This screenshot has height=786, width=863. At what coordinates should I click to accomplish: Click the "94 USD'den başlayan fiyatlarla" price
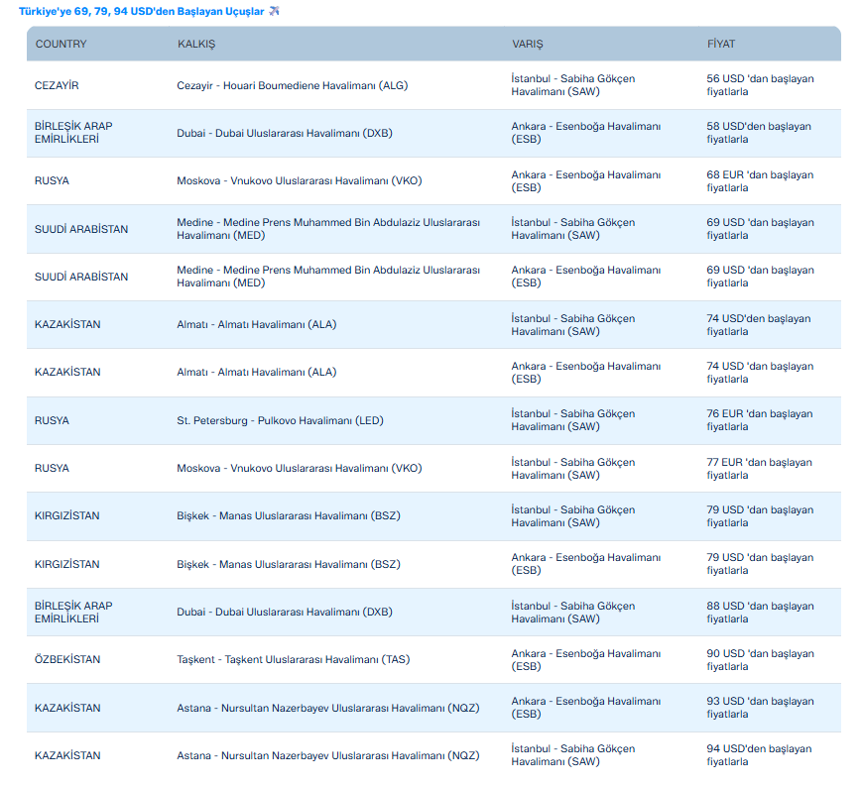click(759, 755)
